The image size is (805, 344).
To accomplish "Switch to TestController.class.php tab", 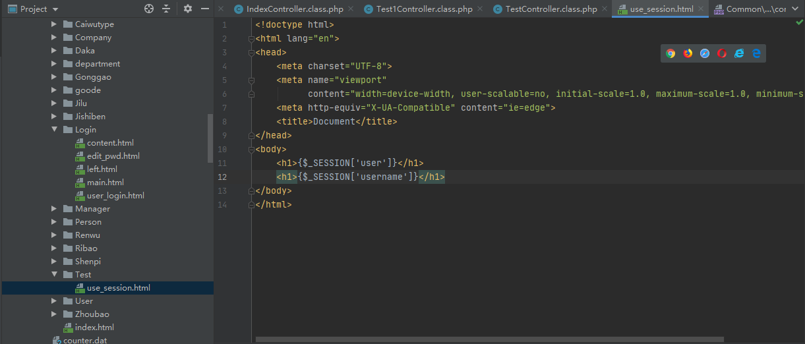I will tap(551, 9).
